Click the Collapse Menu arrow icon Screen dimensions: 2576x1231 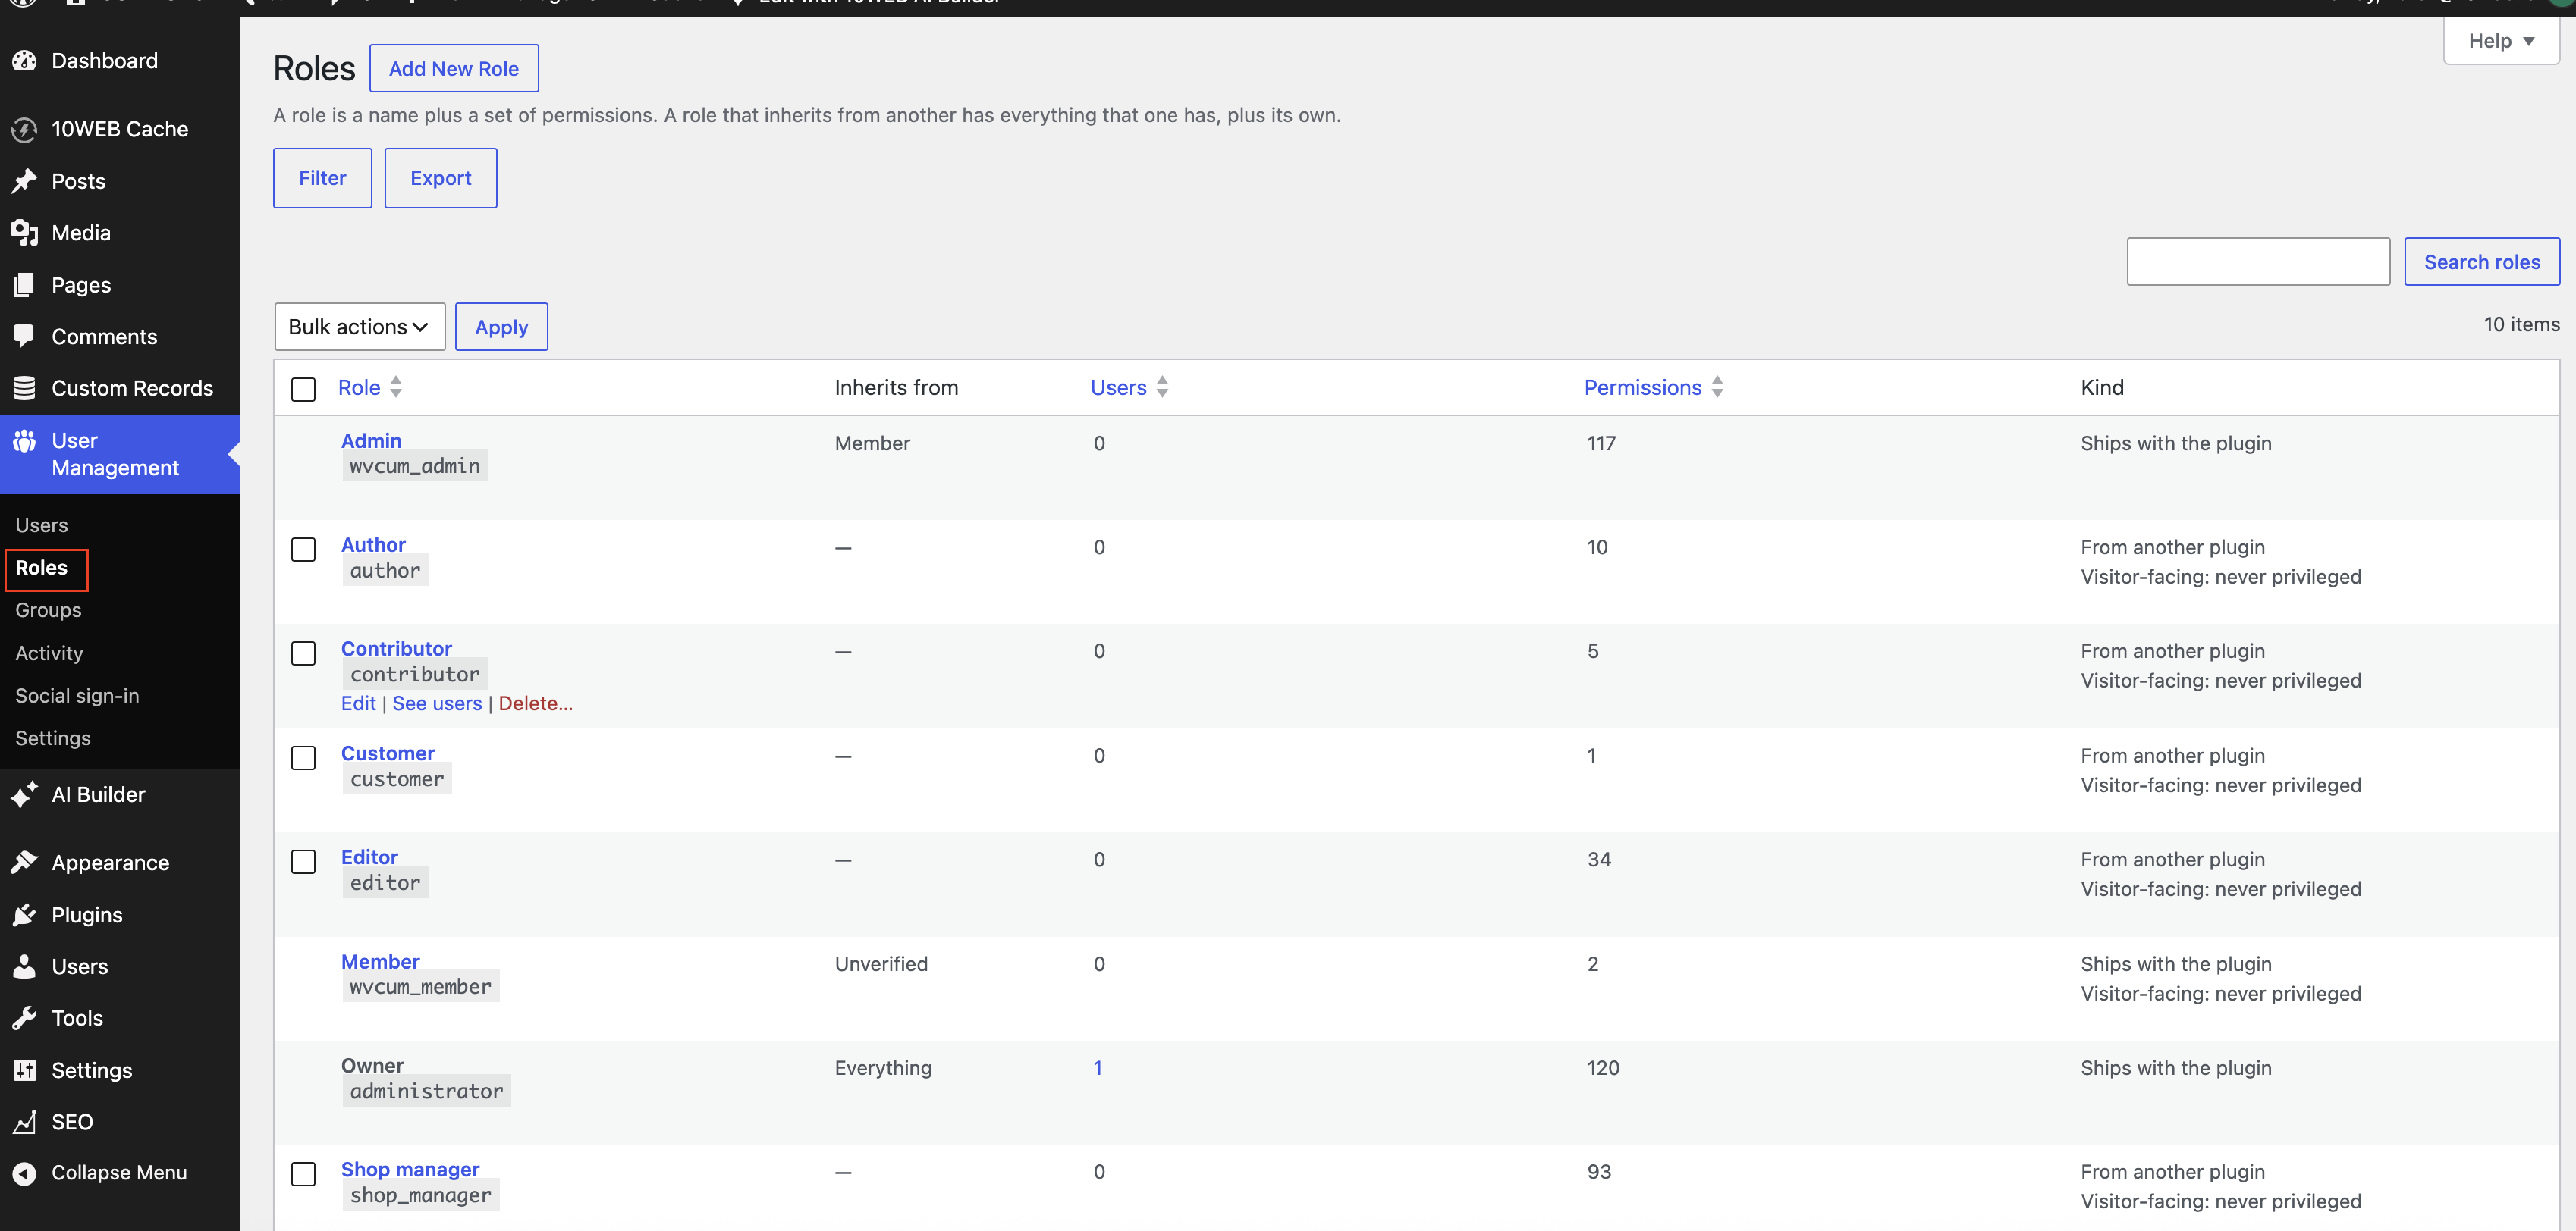[24, 1173]
